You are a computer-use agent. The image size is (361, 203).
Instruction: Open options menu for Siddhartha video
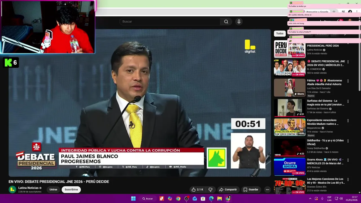(348, 141)
